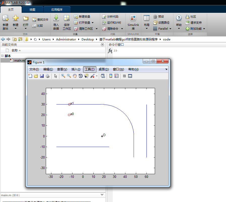Open Desktop (桌面) menu in Figure 1
Viewport: 226px width, 202px height.
coord(104,69)
